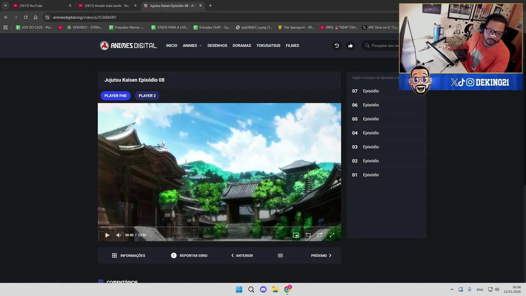This screenshot has width=526, height=296.
Task: Click the address bar URL
Action: pyautogui.click(x=85, y=17)
